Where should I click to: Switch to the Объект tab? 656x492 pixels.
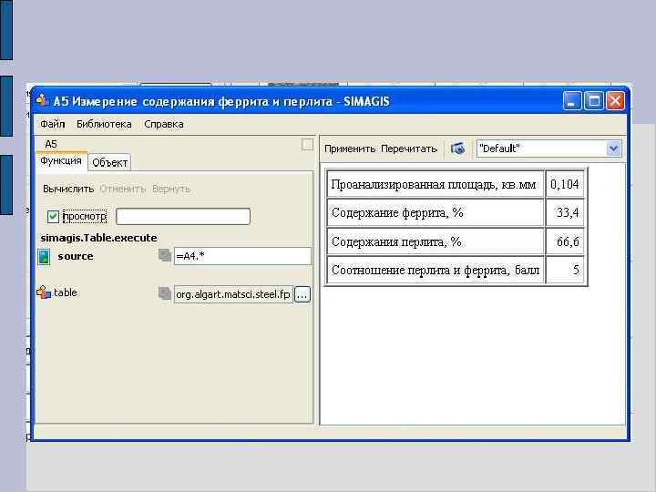109,162
